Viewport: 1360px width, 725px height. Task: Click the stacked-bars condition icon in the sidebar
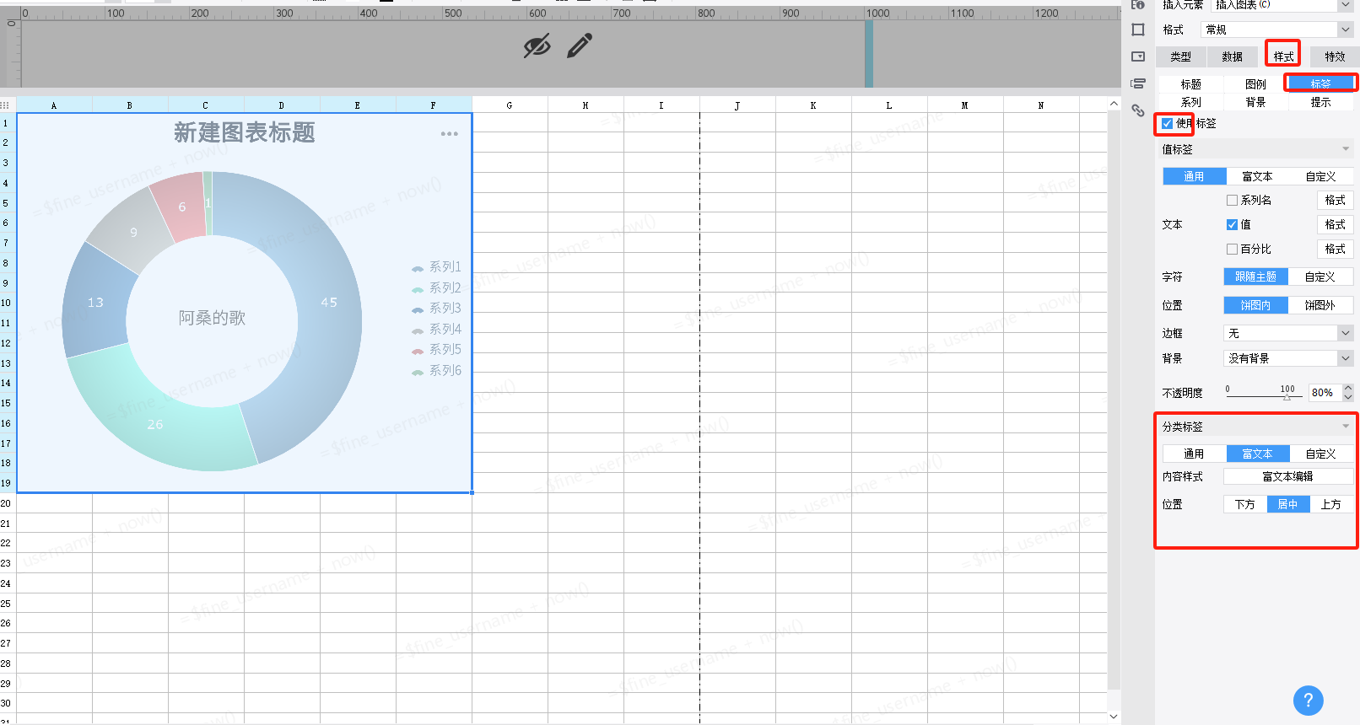coord(1138,83)
